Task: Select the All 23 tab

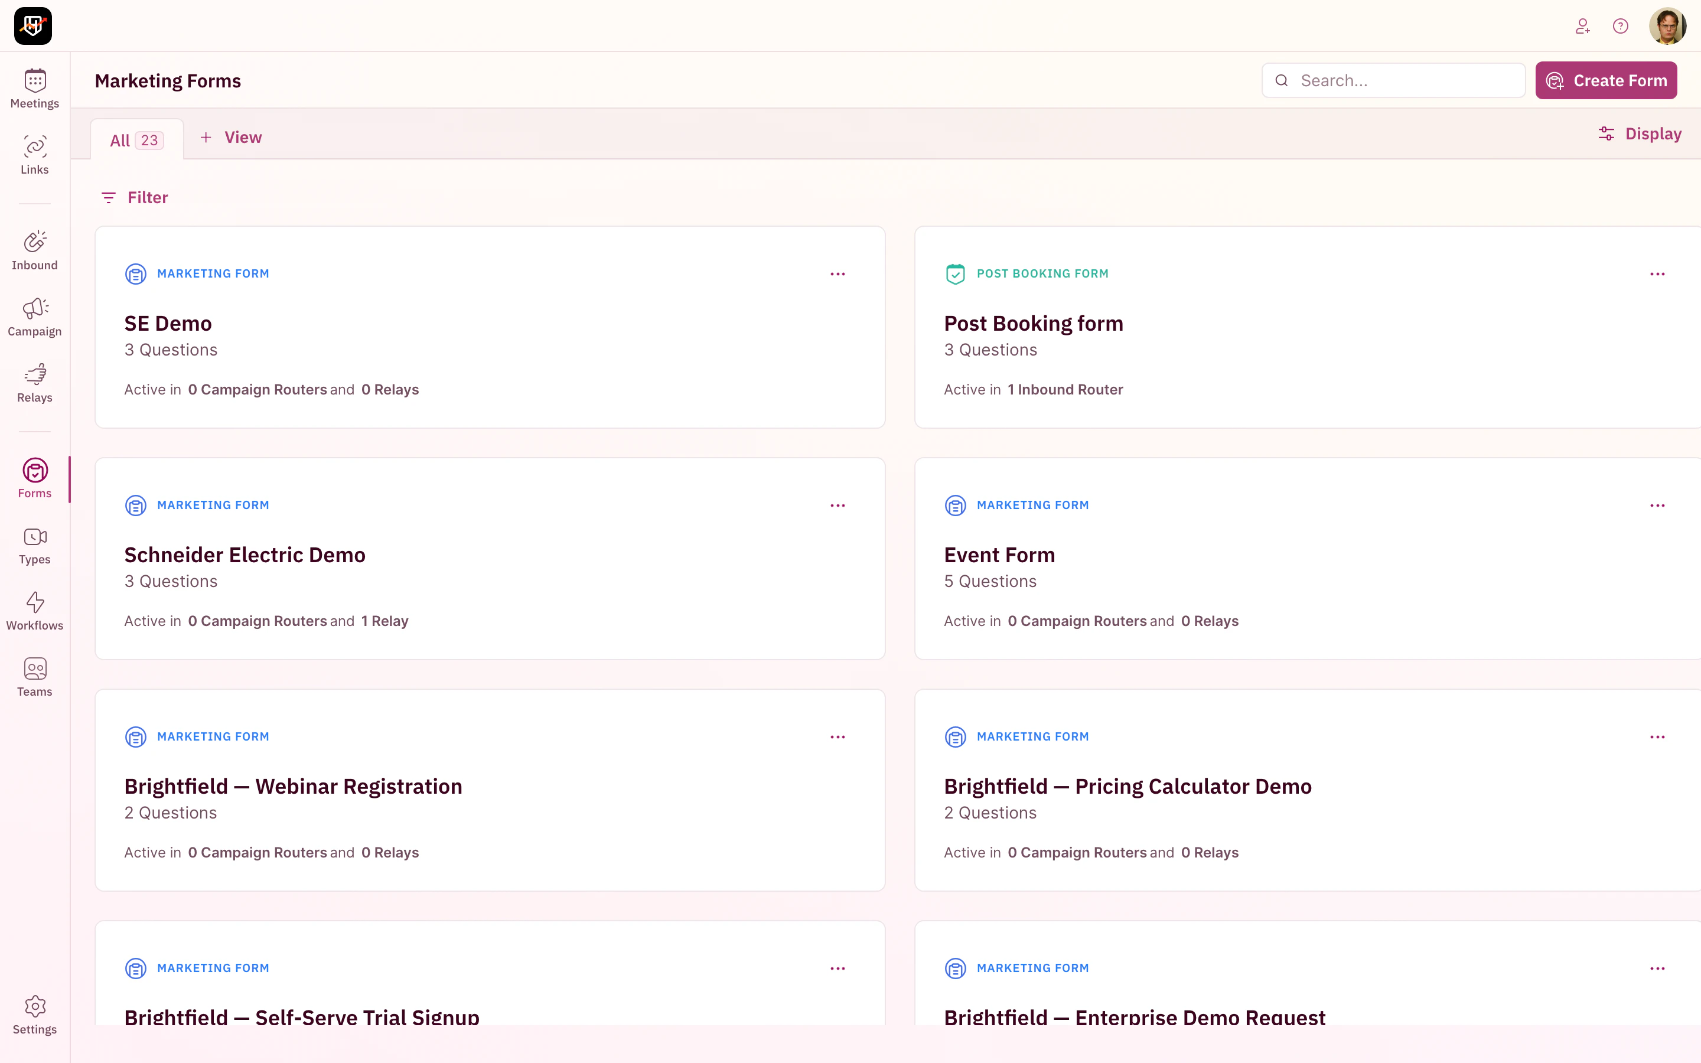Action: click(137, 140)
